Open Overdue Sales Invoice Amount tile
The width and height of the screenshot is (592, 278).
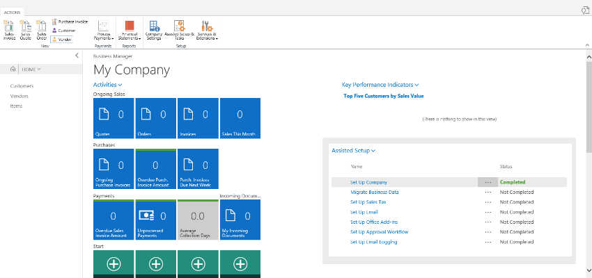(x=114, y=220)
